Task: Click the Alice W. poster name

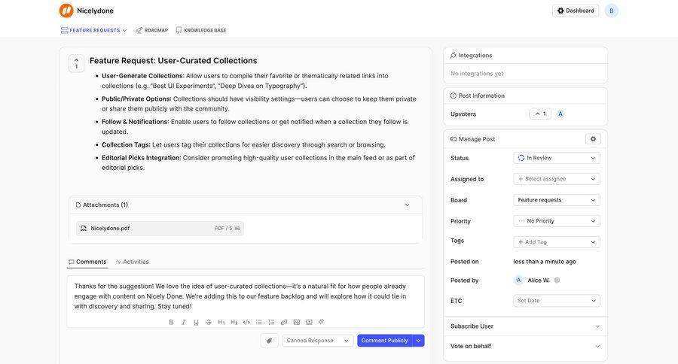Action: coord(539,281)
